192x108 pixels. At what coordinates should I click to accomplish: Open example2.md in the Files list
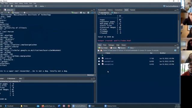click(x=109, y=64)
